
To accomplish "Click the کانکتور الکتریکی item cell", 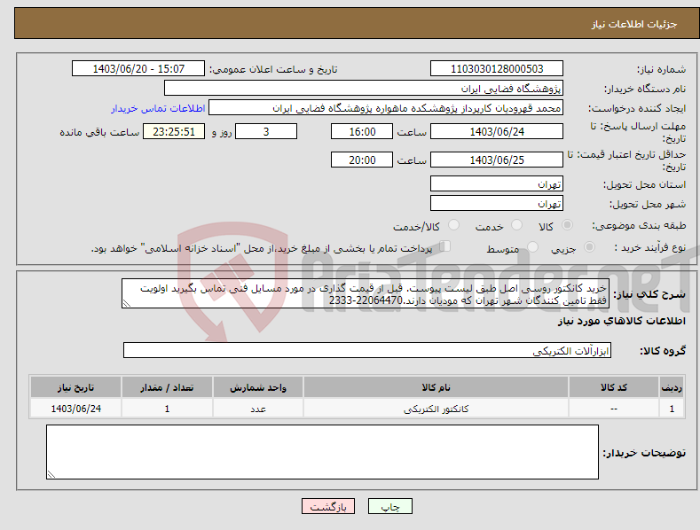I will click(436, 409).
